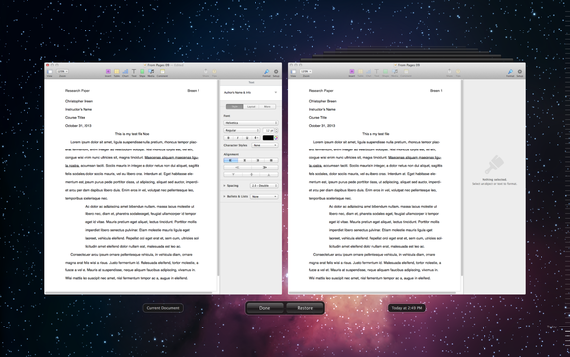Switch to the Layout tab in format panel
This screenshot has width=570, height=357.
tap(251, 106)
